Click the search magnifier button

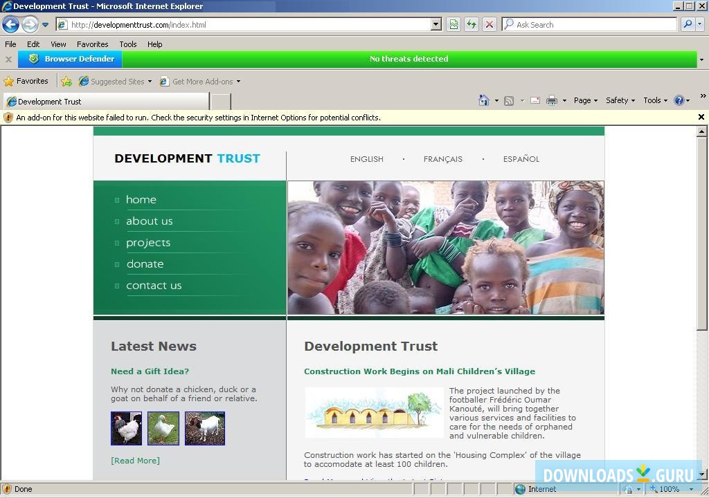coord(688,24)
